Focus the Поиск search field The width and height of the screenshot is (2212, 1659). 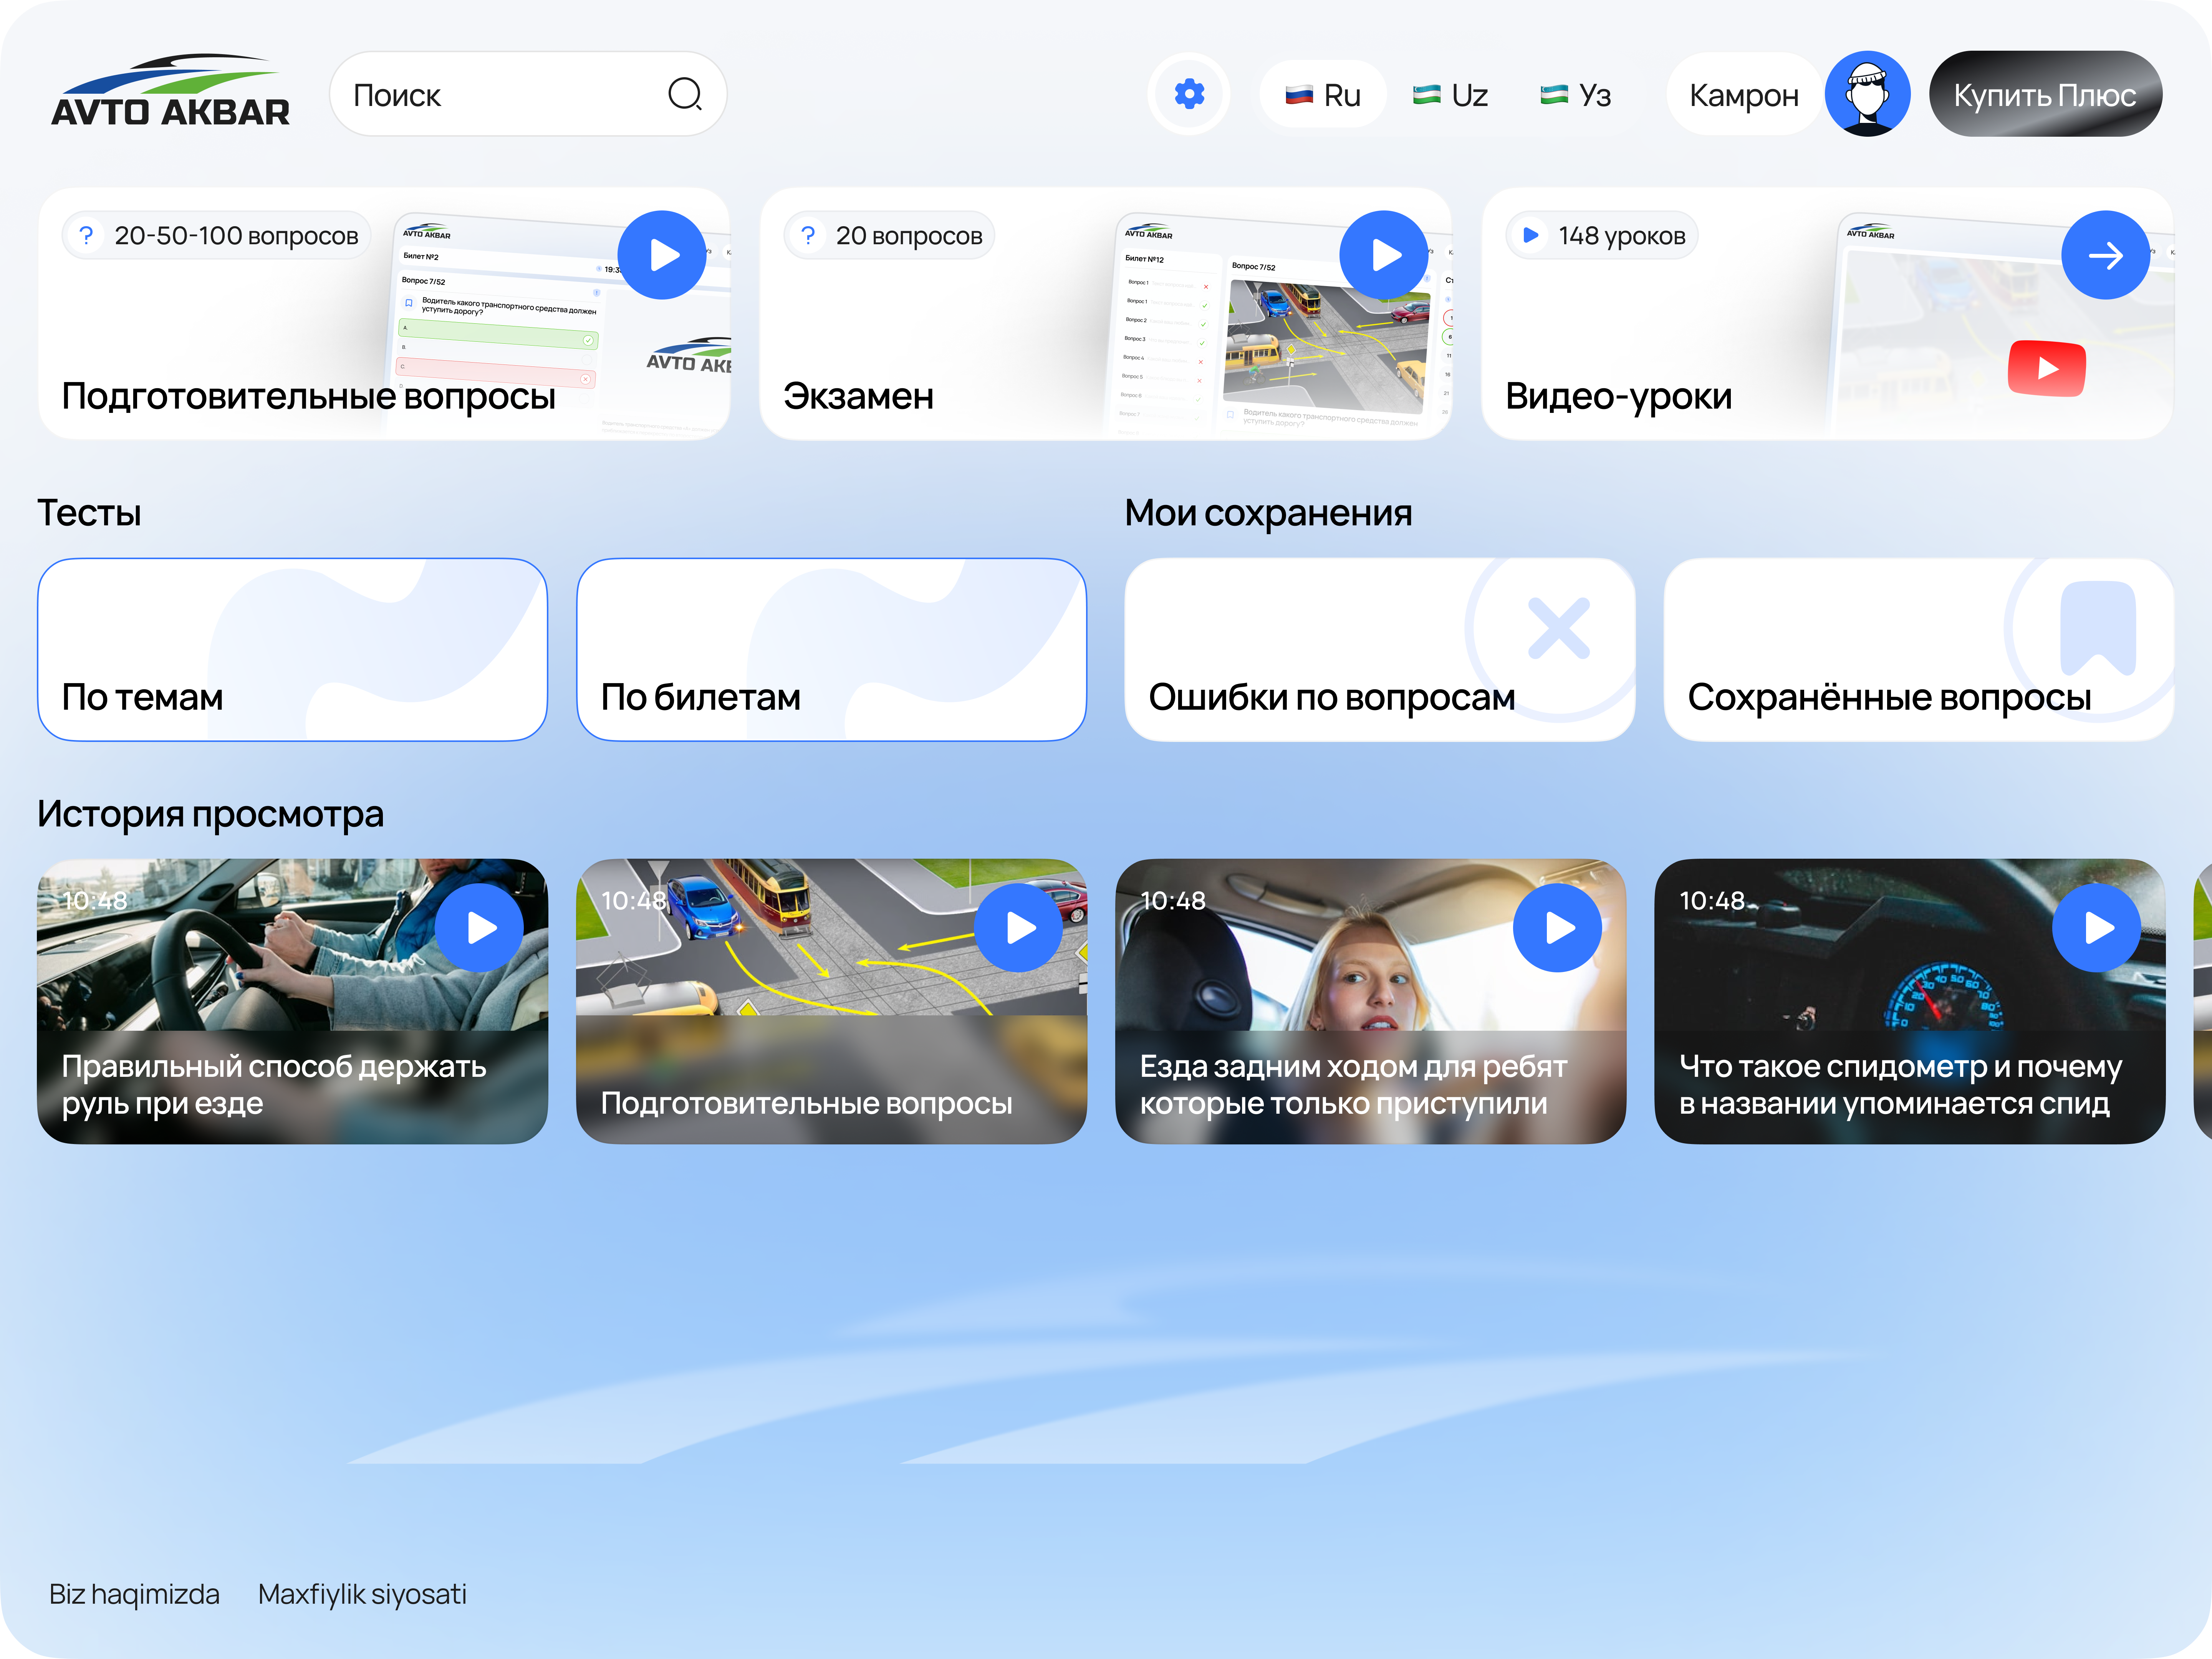(x=528, y=95)
